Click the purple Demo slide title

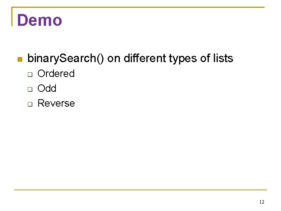pos(39,20)
